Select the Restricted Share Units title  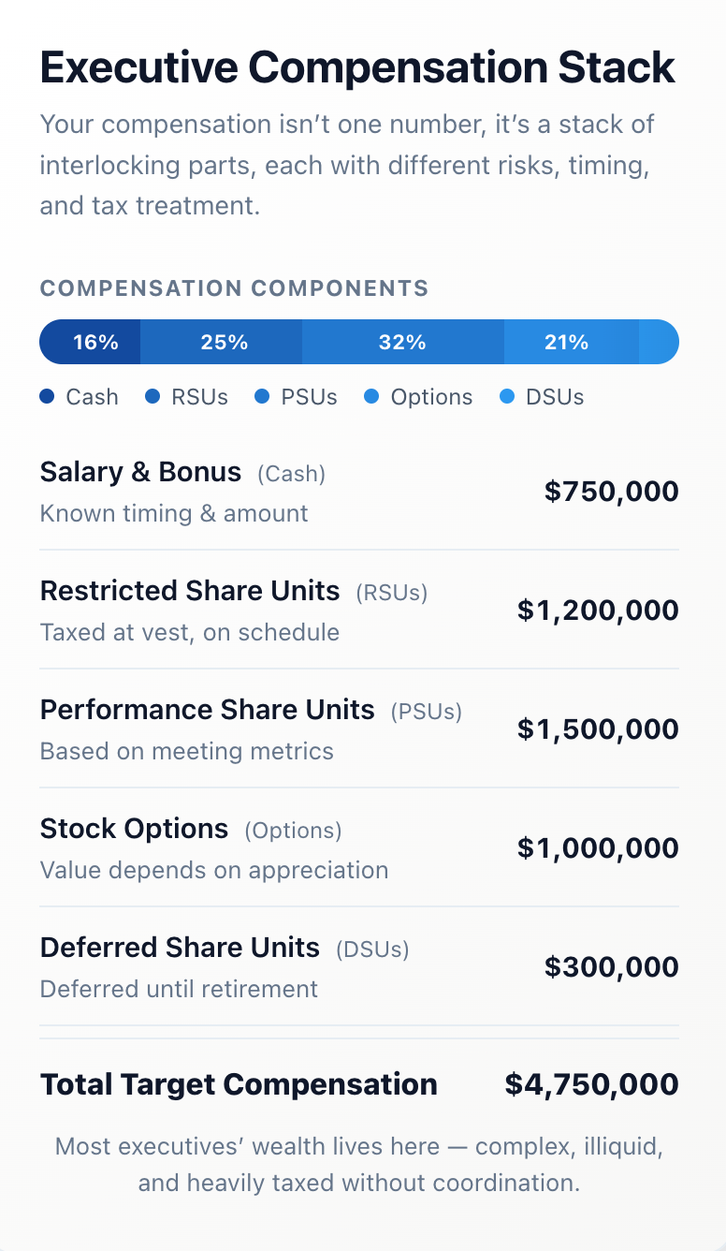pos(190,591)
